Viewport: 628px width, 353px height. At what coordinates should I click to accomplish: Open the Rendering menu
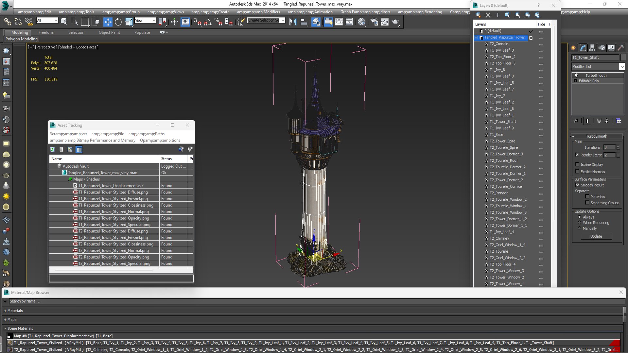420,12
